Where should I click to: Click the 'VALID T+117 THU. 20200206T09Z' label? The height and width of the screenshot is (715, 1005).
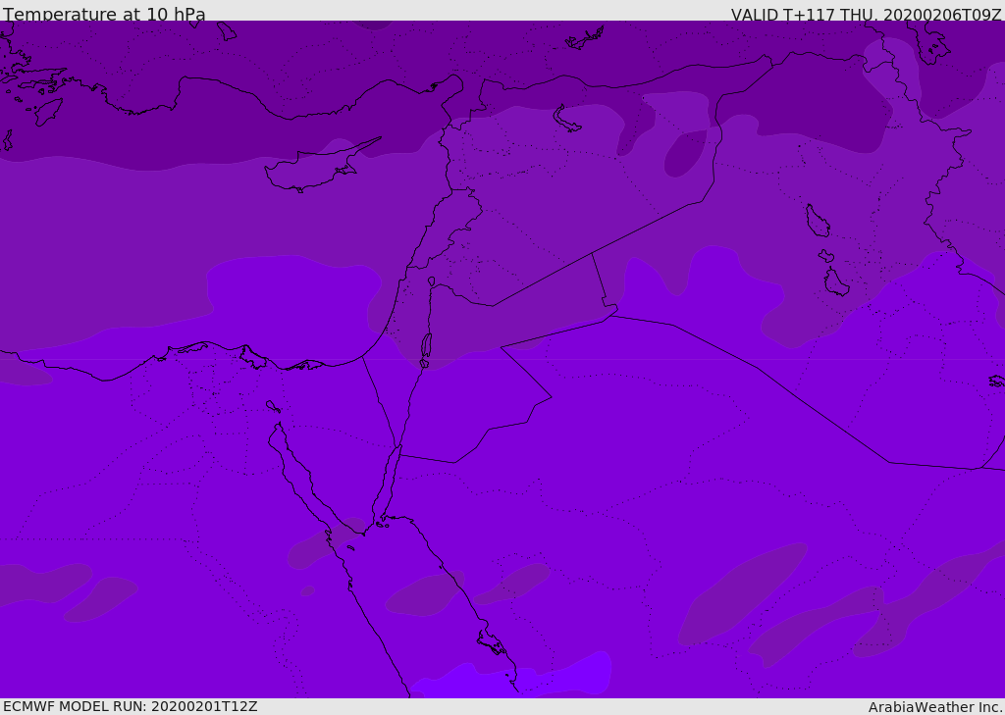pyautogui.click(x=866, y=14)
